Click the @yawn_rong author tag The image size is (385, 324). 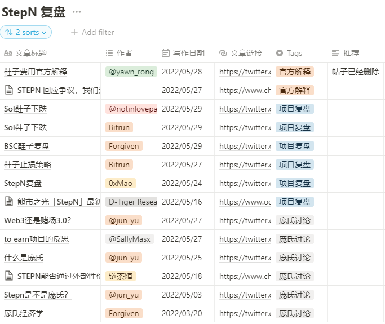131,72
